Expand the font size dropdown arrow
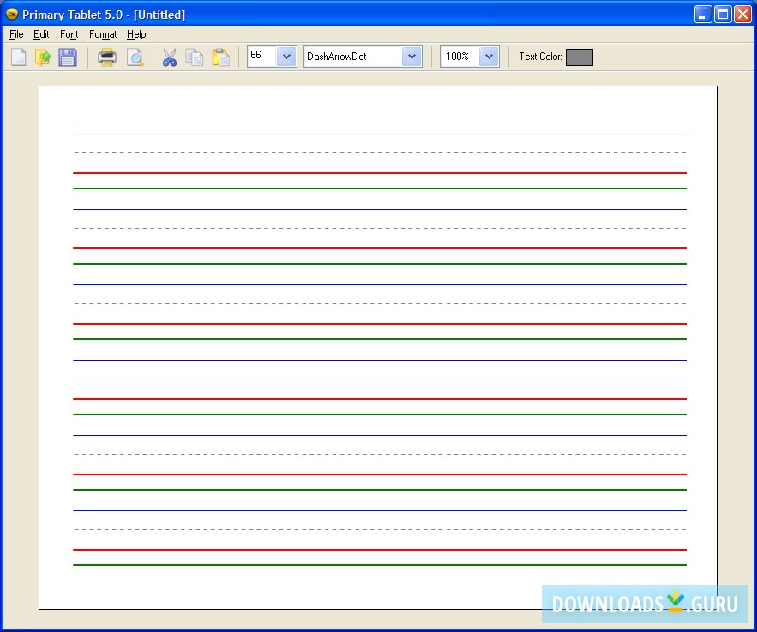This screenshot has height=632, width=757. pos(287,57)
